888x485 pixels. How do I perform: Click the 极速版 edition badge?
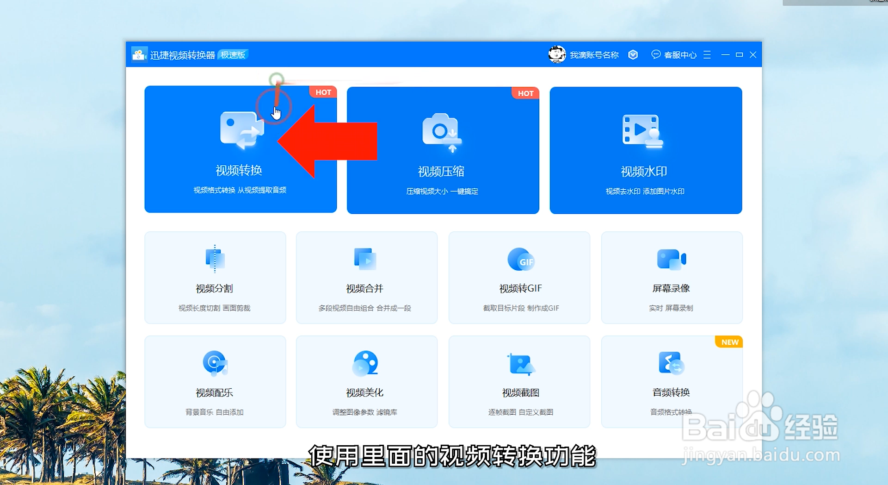coord(233,55)
